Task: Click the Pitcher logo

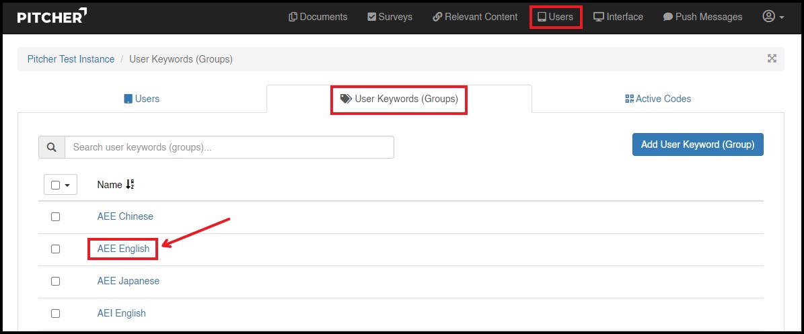Action: click(x=52, y=16)
